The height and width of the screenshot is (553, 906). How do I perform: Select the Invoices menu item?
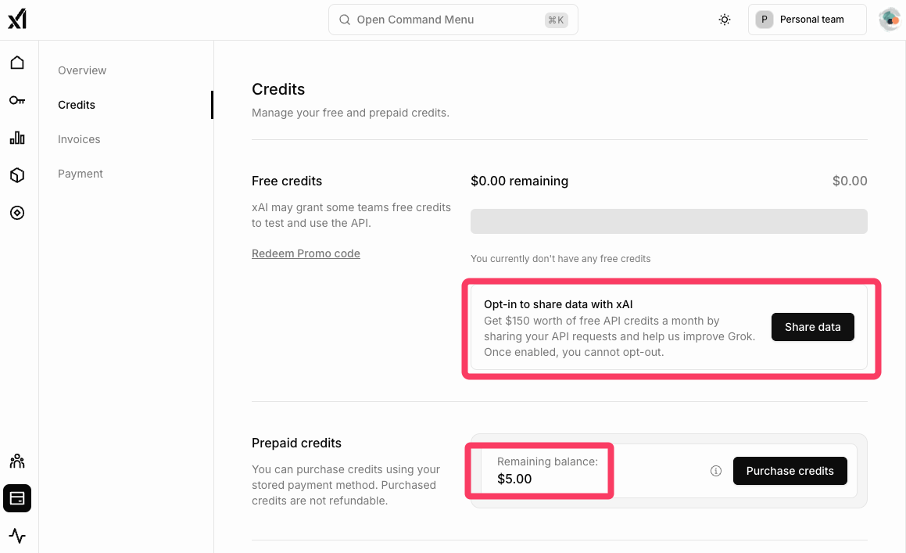79,139
